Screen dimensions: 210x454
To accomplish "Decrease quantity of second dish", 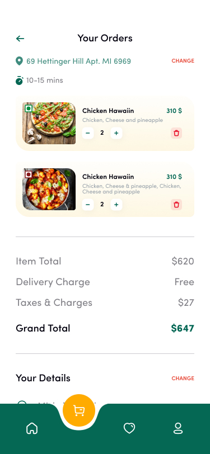I will coord(88,205).
